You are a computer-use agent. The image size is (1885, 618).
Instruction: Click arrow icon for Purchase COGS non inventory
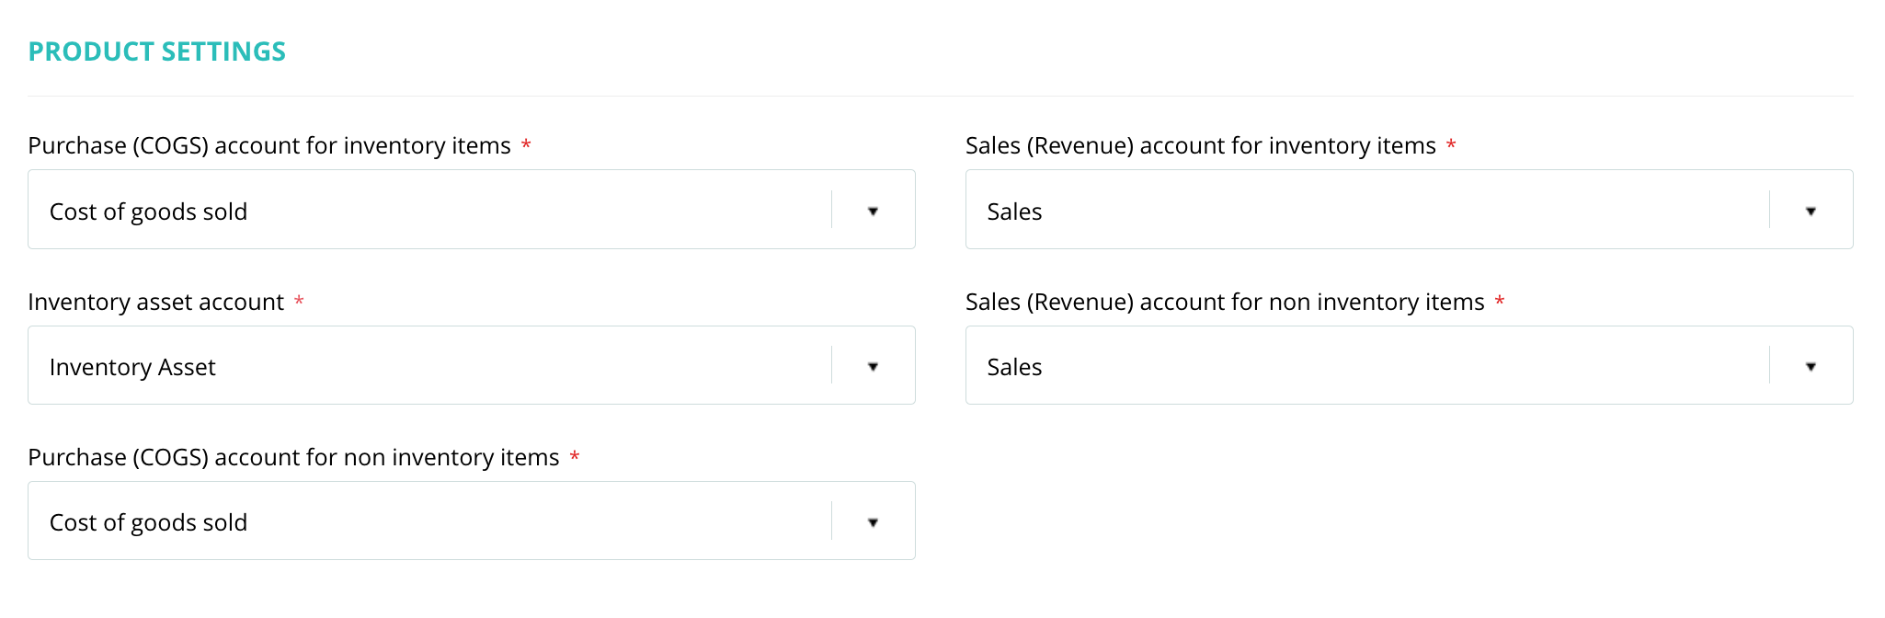(x=873, y=522)
